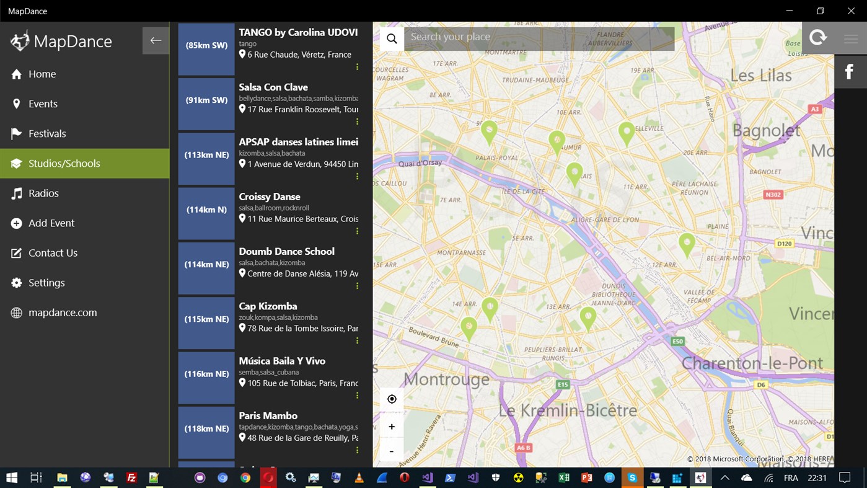Open Skype from the taskbar
867x488 pixels.
pos(632,477)
